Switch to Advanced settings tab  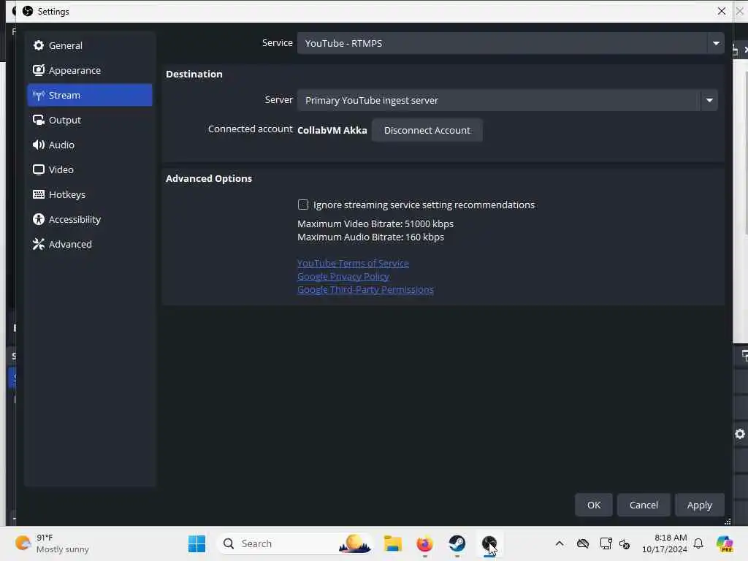(x=90, y=244)
